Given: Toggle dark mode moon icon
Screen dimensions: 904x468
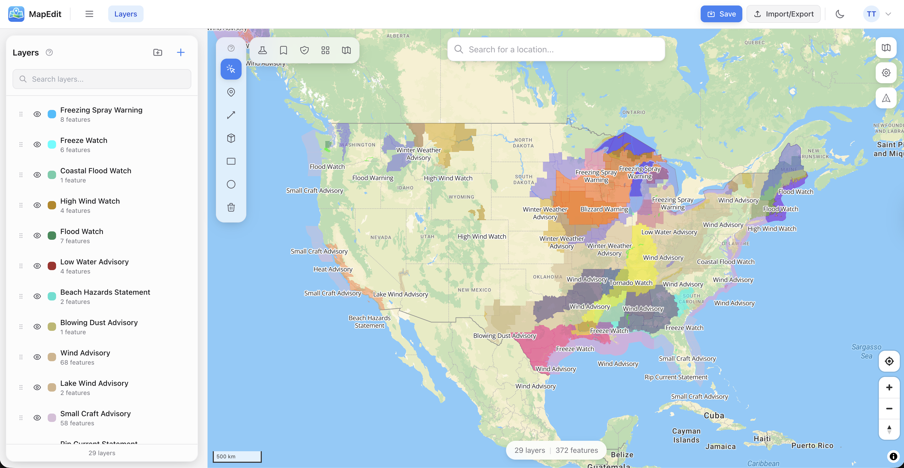Looking at the screenshot, I should click(x=840, y=14).
